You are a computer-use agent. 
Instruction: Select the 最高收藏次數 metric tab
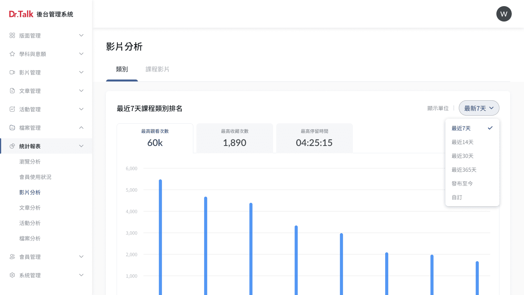pos(234,138)
